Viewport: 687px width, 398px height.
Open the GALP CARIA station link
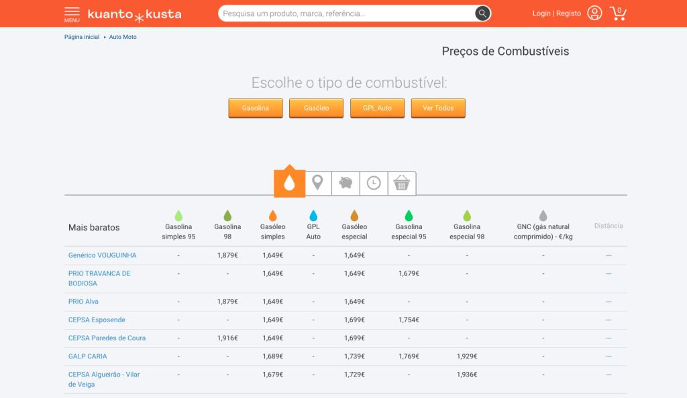(x=88, y=356)
